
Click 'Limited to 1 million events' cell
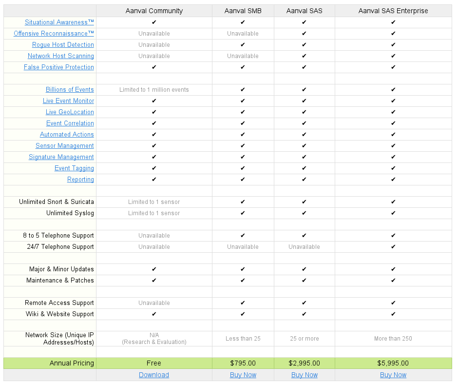click(x=154, y=89)
